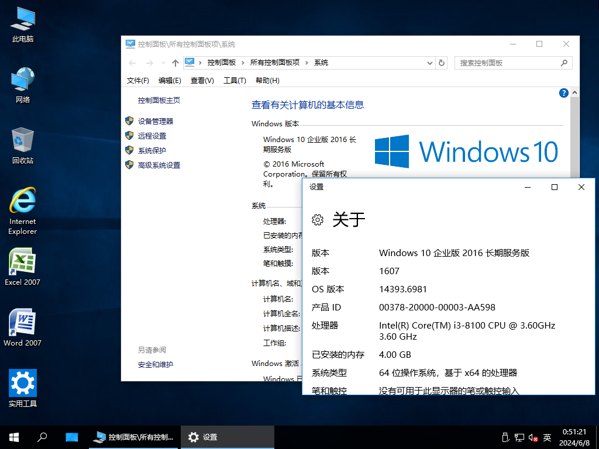Click the up-arrow navigation button
This screenshot has height=449, width=599.
coord(175,63)
